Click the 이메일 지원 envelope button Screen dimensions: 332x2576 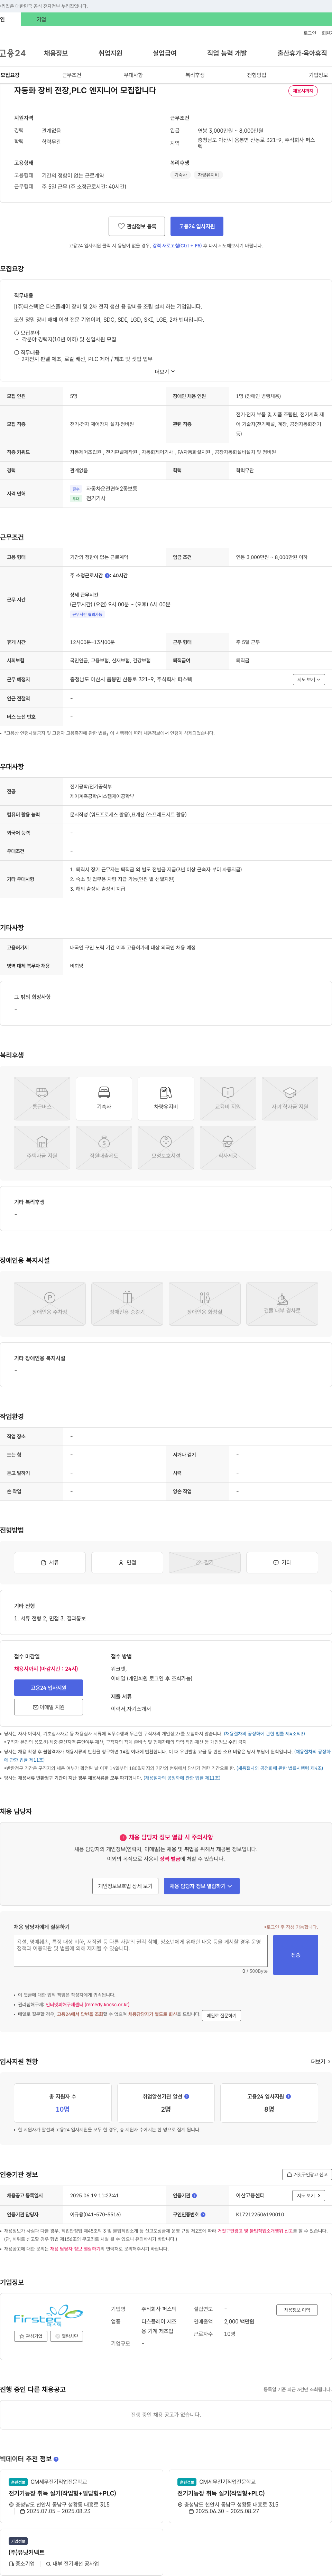point(48,1707)
